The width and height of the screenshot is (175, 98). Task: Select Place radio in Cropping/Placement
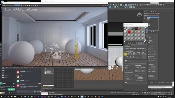click(x=141, y=69)
